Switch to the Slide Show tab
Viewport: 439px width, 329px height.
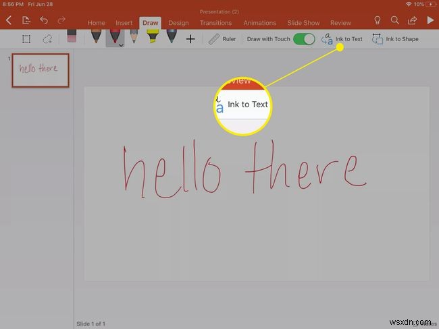point(303,23)
